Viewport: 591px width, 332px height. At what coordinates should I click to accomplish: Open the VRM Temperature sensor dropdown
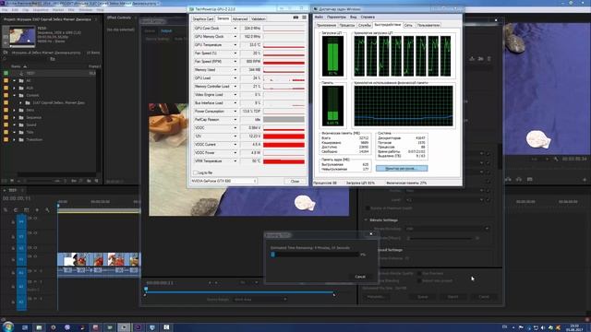235,160
